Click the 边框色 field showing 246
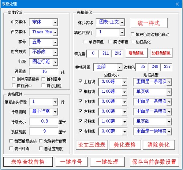Image resolution: width=183 pixels, height=170 pixels. [154, 67]
